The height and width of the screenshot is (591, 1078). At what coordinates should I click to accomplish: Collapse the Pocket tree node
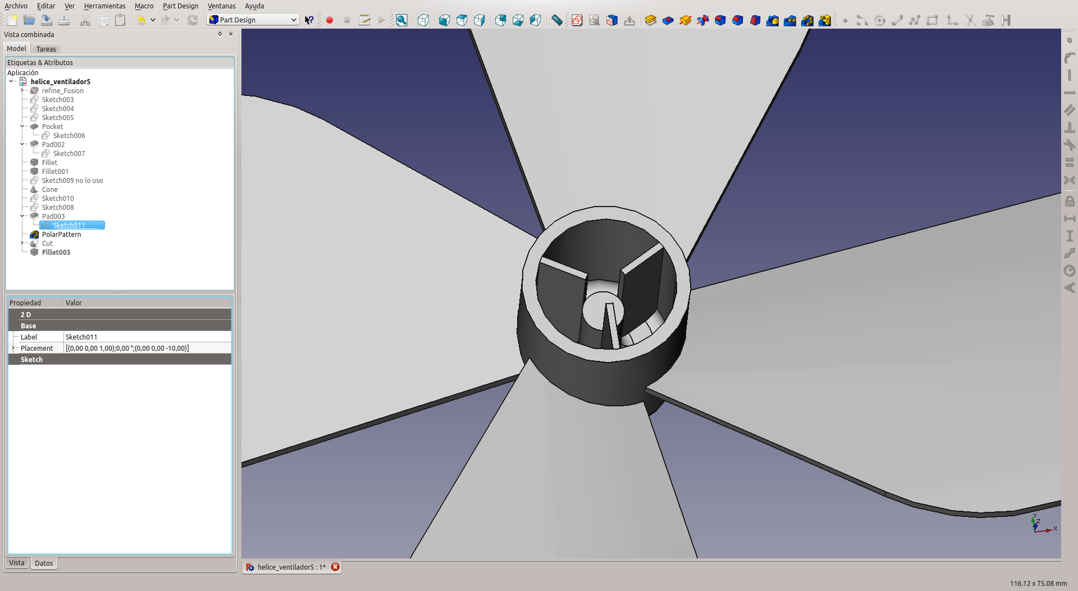click(x=22, y=126)
